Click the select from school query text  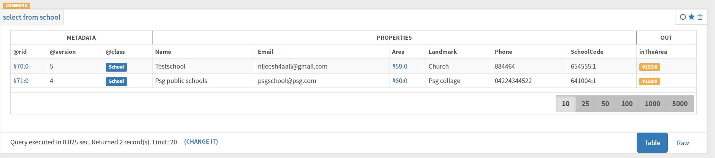pyautogui.click(x=32, y=17)
